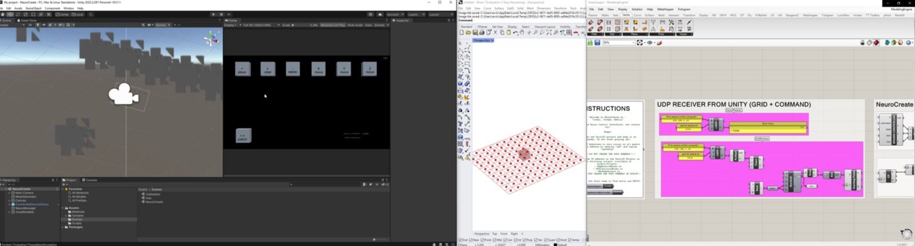Click the Unity Play button
The height and width of the screenshot is (246, 915).
pos(213,14)
